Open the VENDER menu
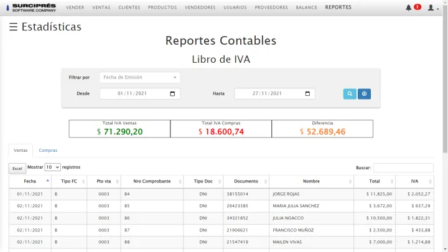 tap(75, 7)
